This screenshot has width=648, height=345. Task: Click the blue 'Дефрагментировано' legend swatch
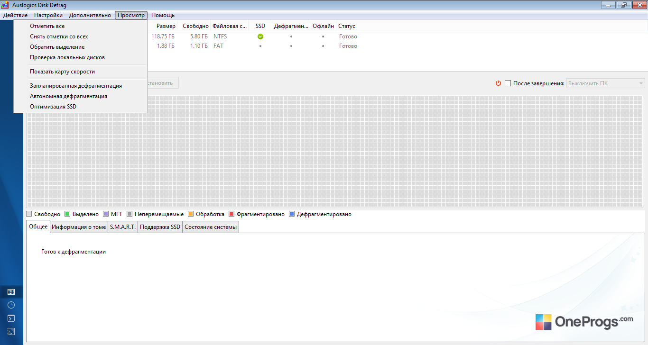[292, 214]
